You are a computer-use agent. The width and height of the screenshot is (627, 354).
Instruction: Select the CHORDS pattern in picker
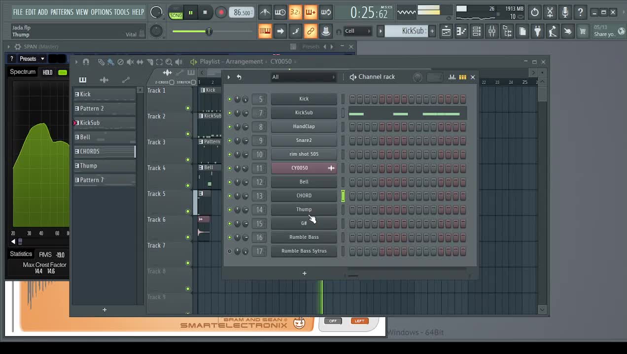[x=104, y=151]
